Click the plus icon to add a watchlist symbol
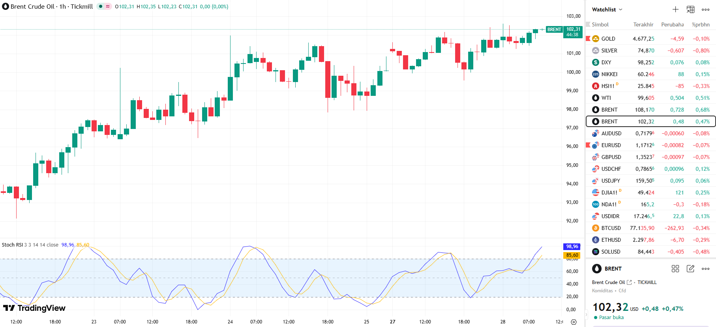716x327 pixels. [x=675, y=9]
